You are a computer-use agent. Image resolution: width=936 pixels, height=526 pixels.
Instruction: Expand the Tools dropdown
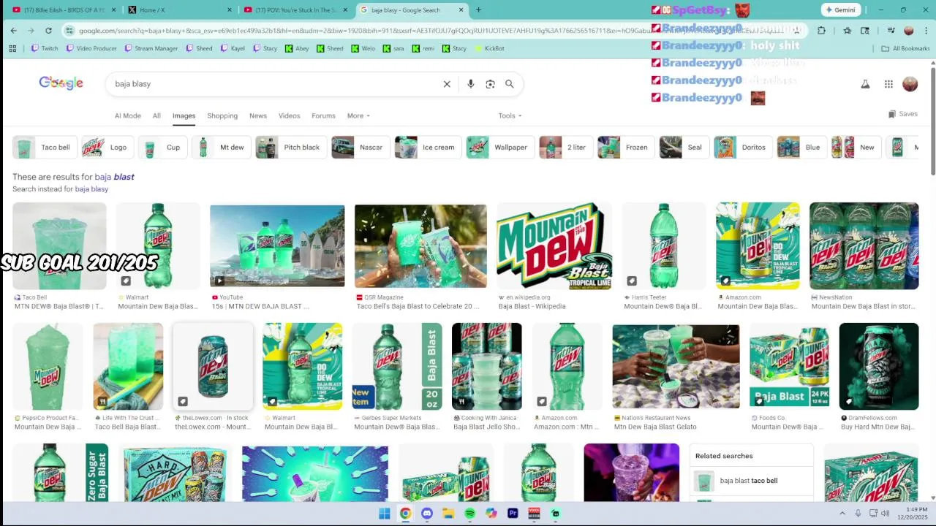[510, 115]
